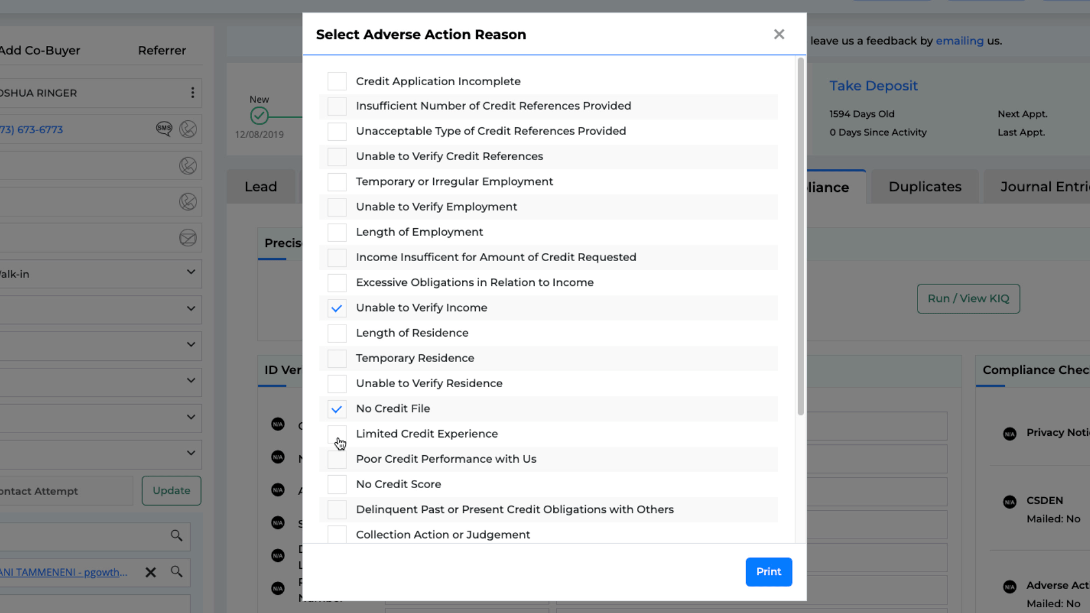The width and height of the screenshot is (1090, 613).
Task: Click the three-dot menu beside Joshua Ringer
Action: 192,93
